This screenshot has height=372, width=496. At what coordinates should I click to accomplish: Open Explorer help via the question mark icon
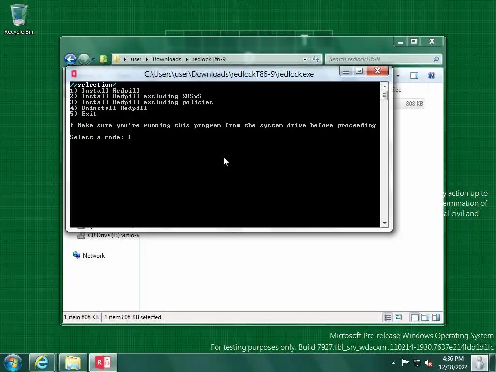point(432,76)
